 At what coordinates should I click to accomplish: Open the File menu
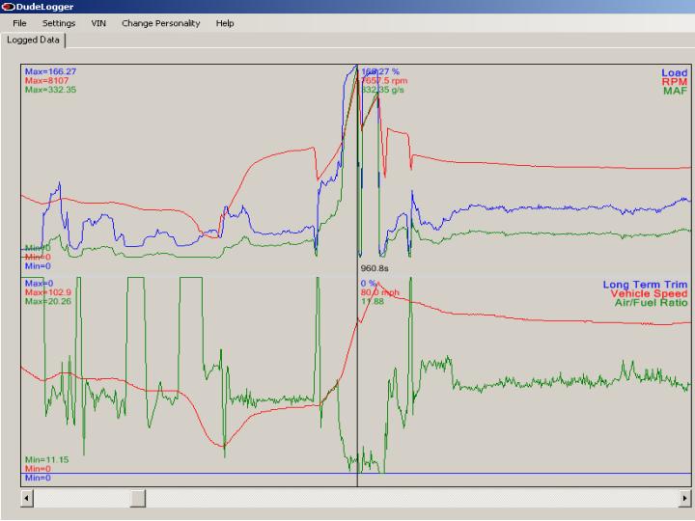[x=19, y=23]
